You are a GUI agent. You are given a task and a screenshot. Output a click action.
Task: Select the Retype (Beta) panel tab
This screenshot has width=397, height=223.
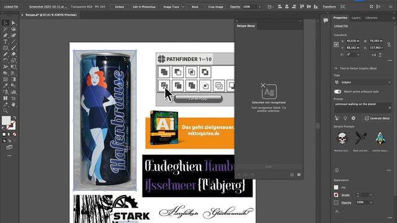click(246, 26)
